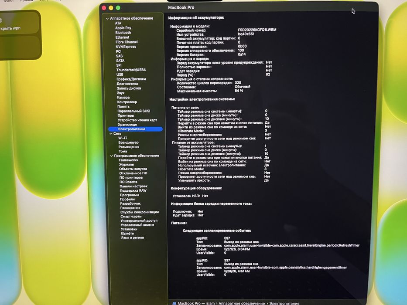Screen dimensions: 407x305
Task: Select Отключенное ПО in the sidebar
Action: [133, 173]
